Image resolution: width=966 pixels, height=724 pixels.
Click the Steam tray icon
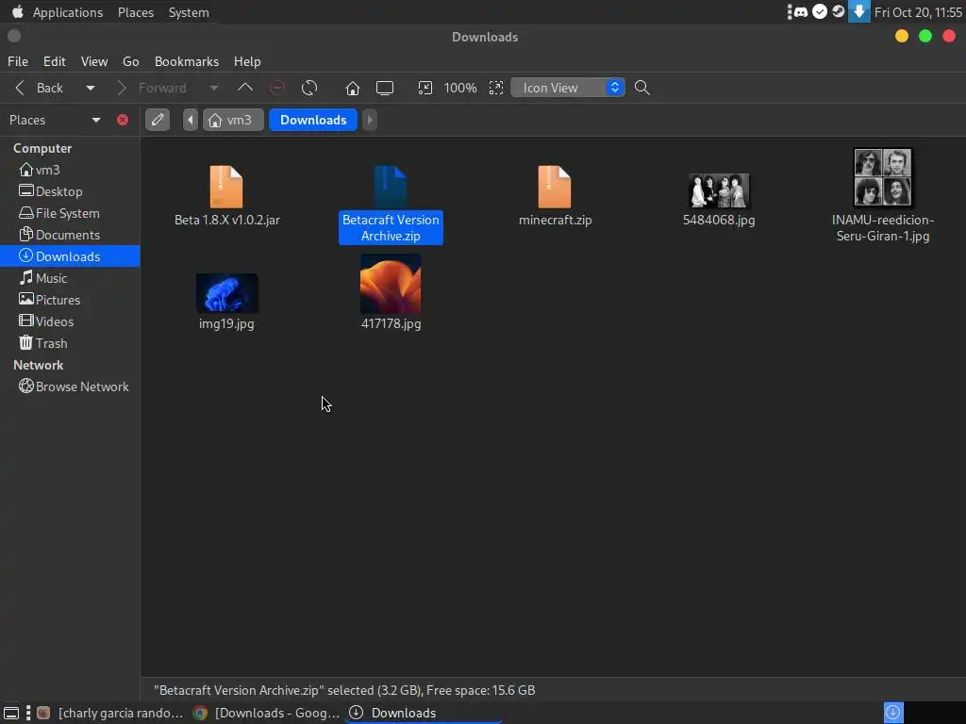point(838,11)
